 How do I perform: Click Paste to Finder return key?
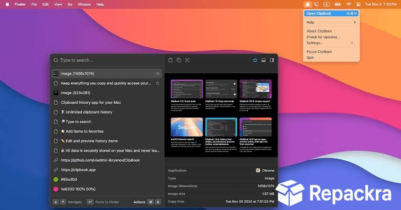[90, 202]
